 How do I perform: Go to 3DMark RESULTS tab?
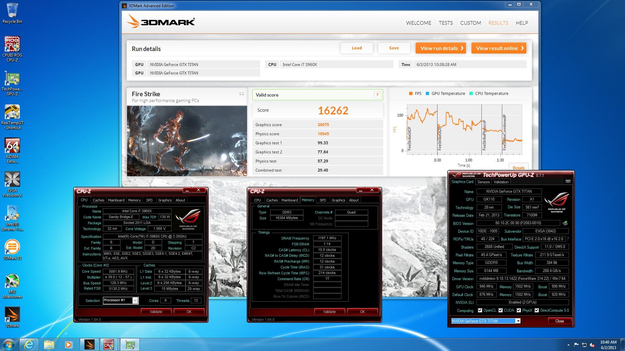pos(498,23)
